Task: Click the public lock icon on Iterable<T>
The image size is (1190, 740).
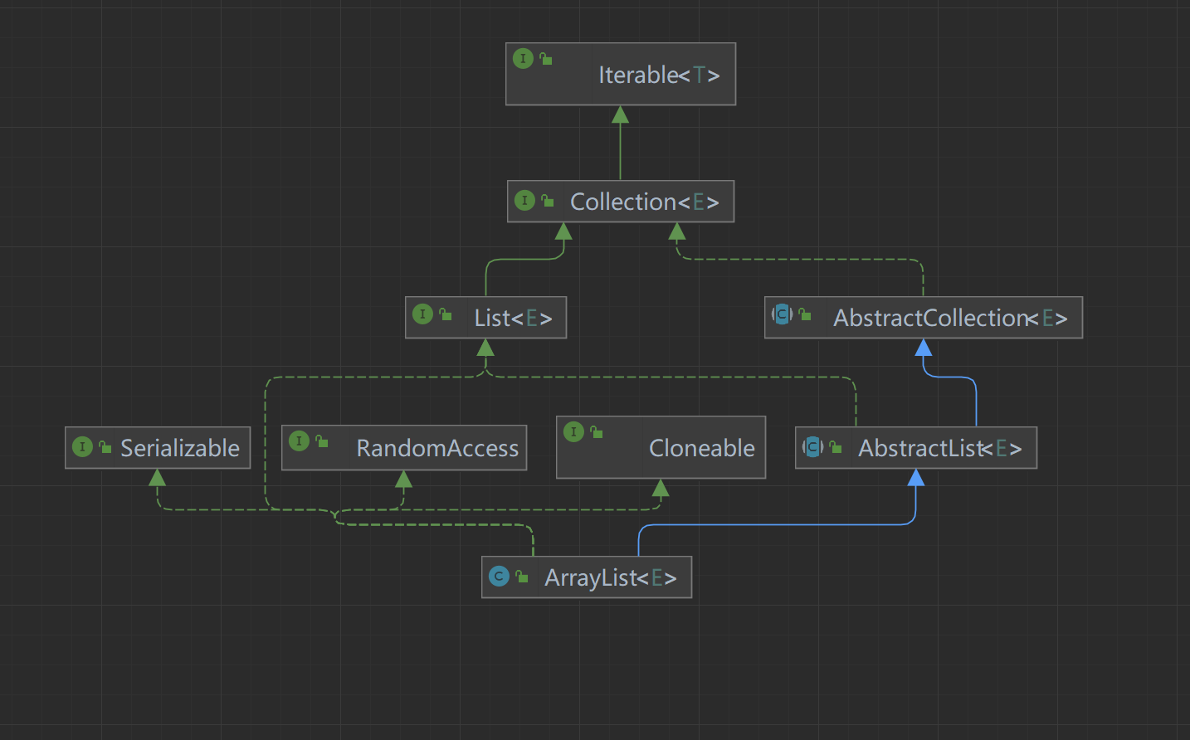Action: point(546,59)
